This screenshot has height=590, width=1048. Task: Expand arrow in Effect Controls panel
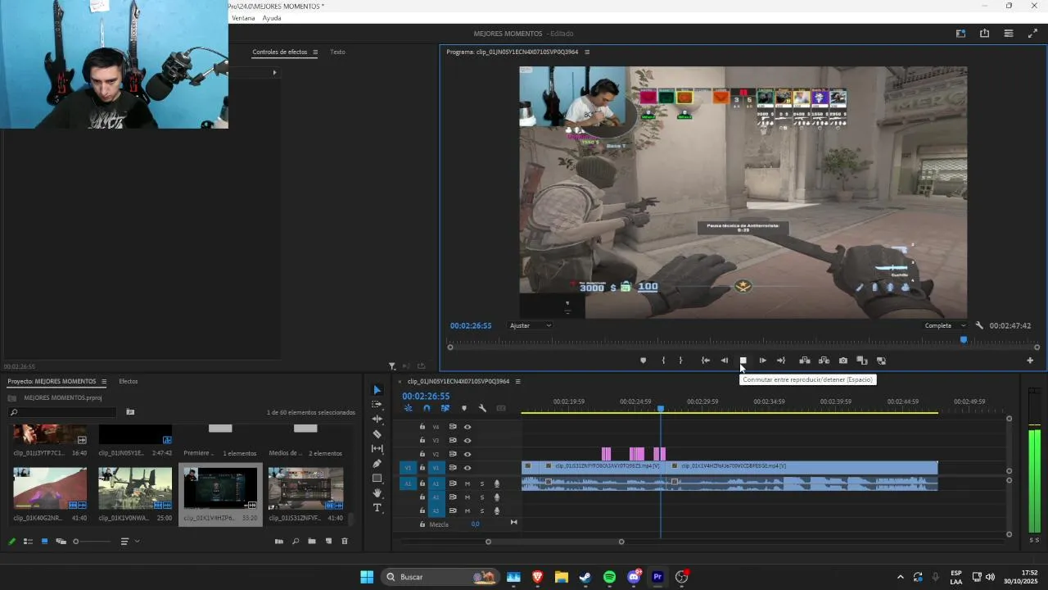(x=274, y=72)
